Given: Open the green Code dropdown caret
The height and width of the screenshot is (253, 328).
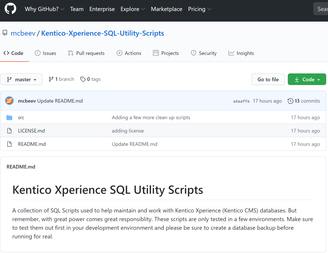Looking at the screenshot, I should [319, 80].
